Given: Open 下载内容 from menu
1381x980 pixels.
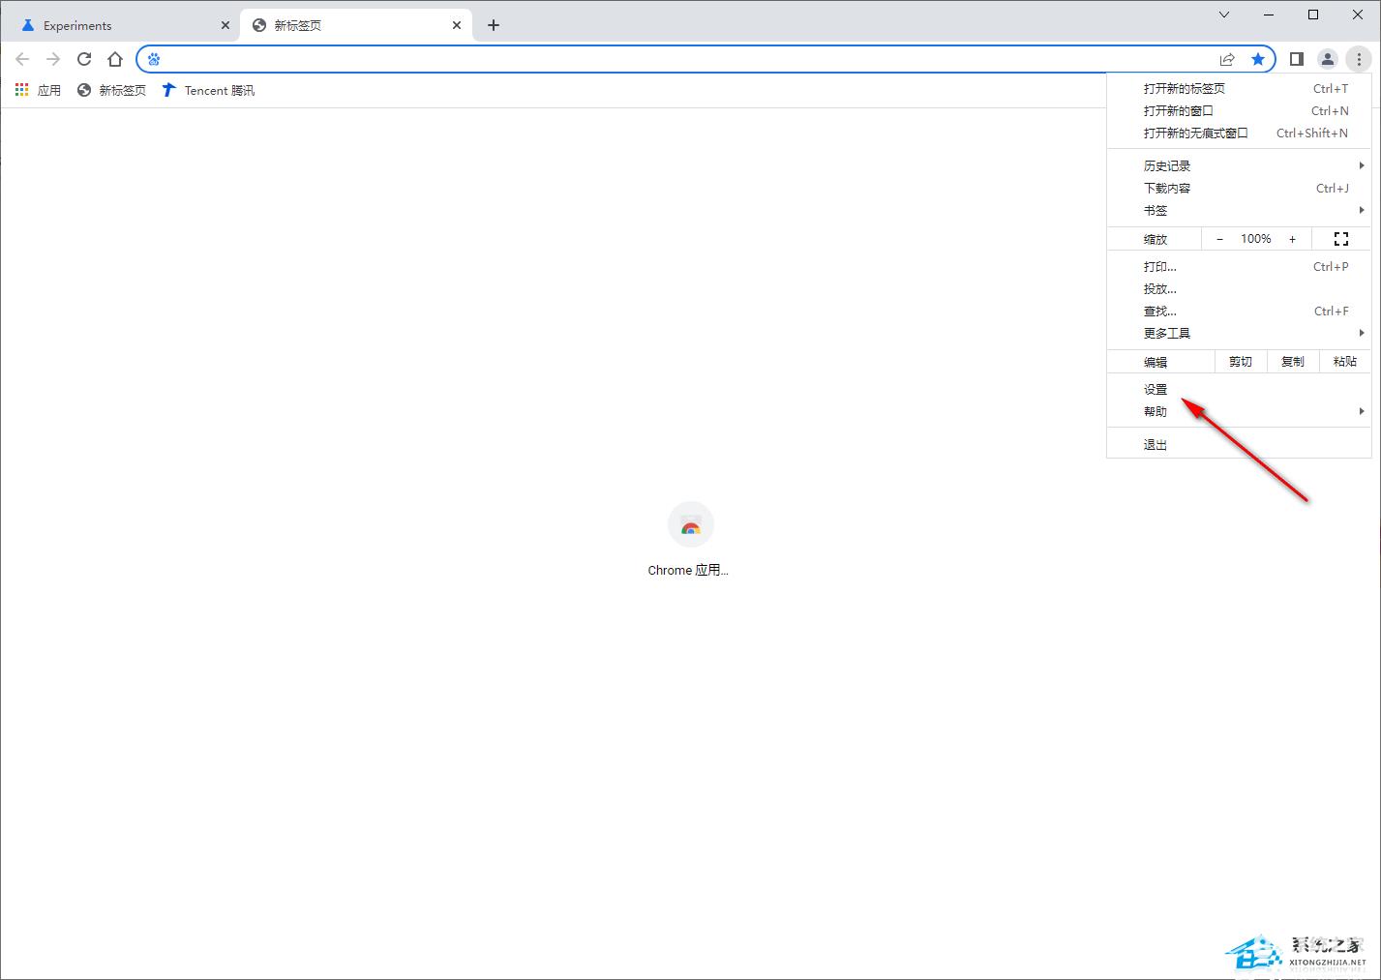Looking at the screenshot, I should coord(1239,188).
